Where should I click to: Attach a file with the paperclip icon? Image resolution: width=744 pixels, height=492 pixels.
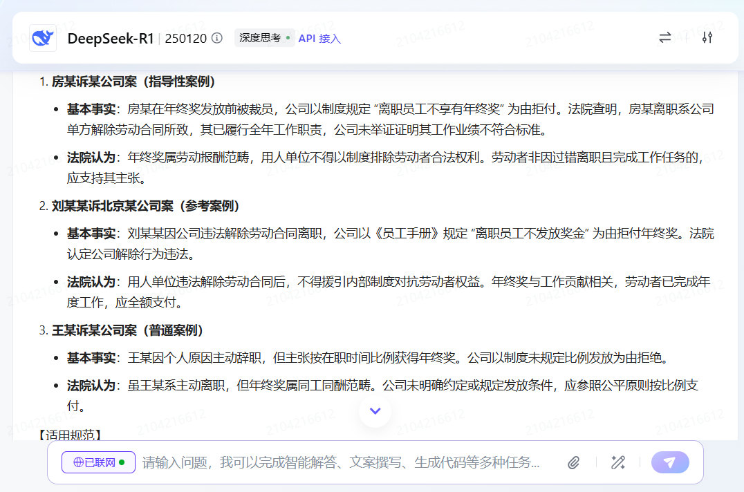[x=573, y=462]
